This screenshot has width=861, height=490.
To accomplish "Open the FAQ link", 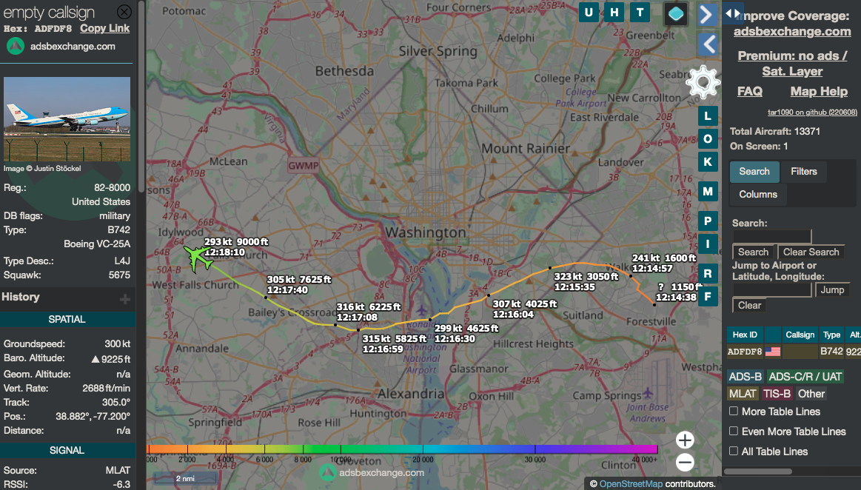I will click(x=749, y=91).
